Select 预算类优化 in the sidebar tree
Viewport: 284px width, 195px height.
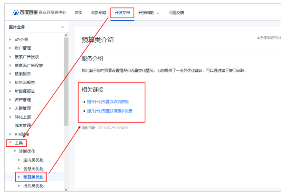(33, 177)
